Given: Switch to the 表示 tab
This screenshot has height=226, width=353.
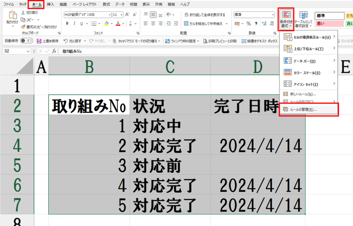Looking at the screenshot, I should (146, 4).
